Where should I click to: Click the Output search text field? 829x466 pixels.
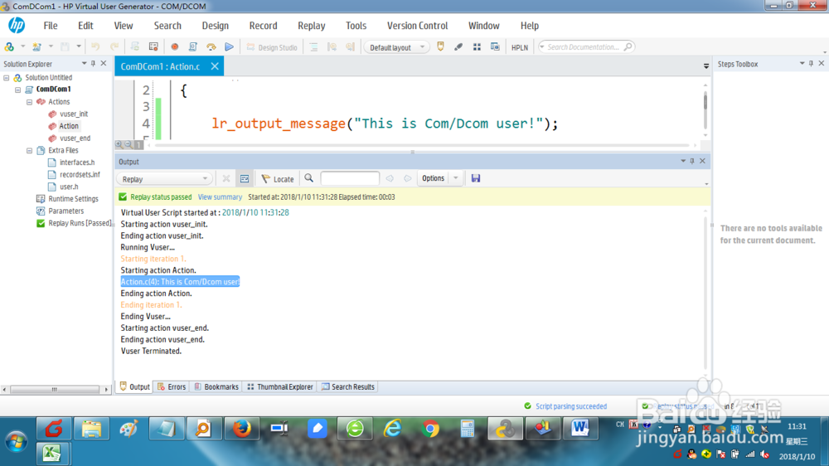[x=350, y=179]
